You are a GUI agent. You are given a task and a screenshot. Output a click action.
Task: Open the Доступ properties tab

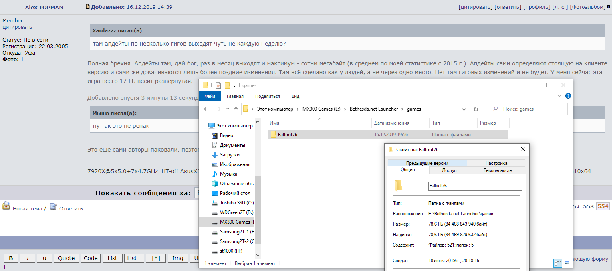coord(449,170)
